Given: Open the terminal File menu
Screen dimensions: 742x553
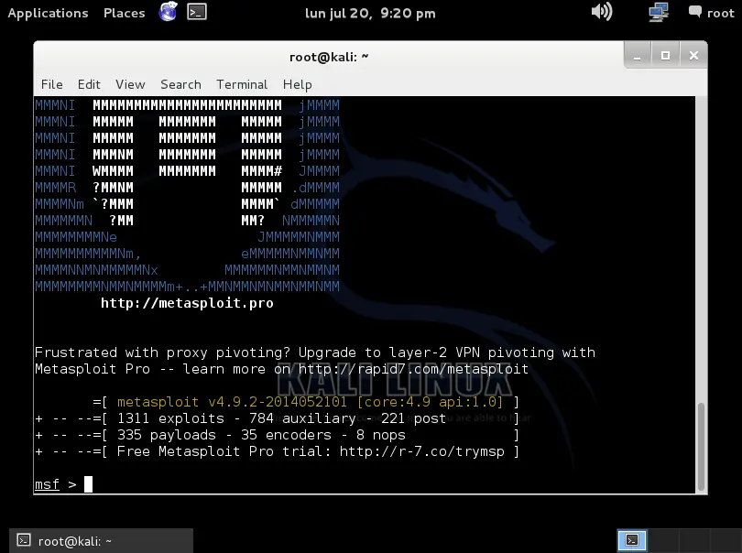Looking at the screenshot, I should coord(51,84).
